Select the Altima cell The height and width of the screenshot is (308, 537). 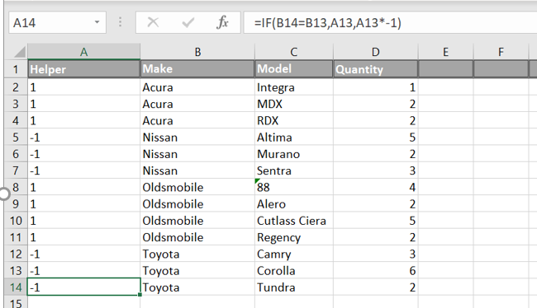[x=294, y=138]
